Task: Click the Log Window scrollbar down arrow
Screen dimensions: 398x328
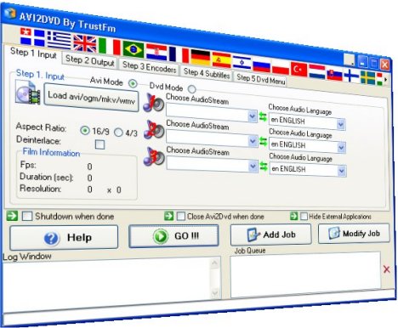Action: (215, 292)
